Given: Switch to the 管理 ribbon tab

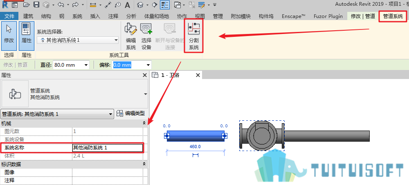Looking at the screenshot, I should (x=218, y=16).
